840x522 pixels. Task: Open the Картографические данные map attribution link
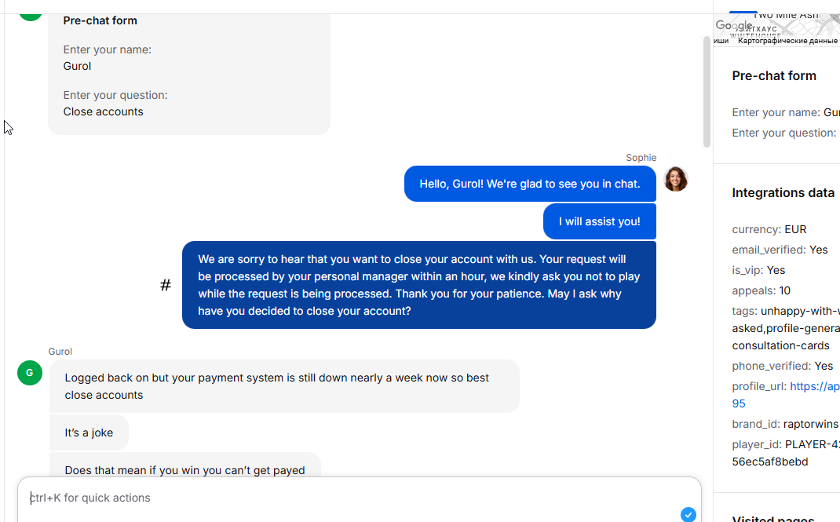[787, 41]
